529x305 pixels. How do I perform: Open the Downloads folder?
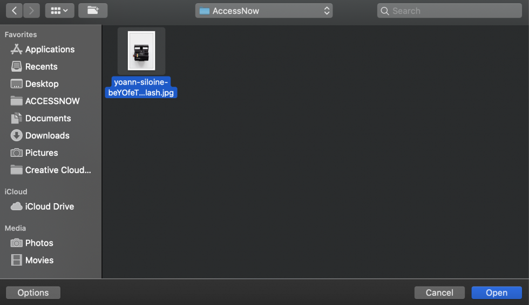click(48, 135)
